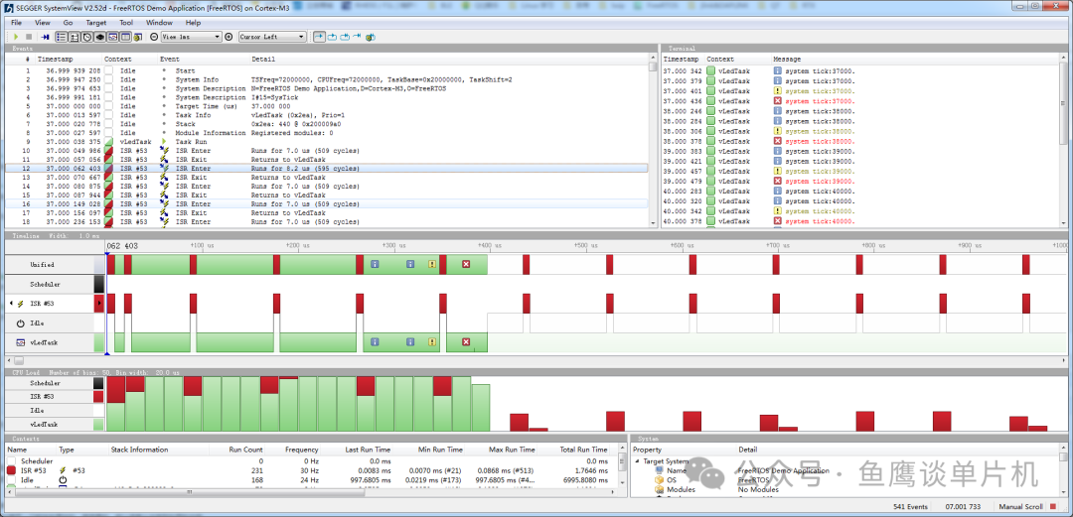Click the second blue scroll arrow icon
The width and height of the screenshot is (1073, 517).
pyautogui.click(x=332, y=37)
